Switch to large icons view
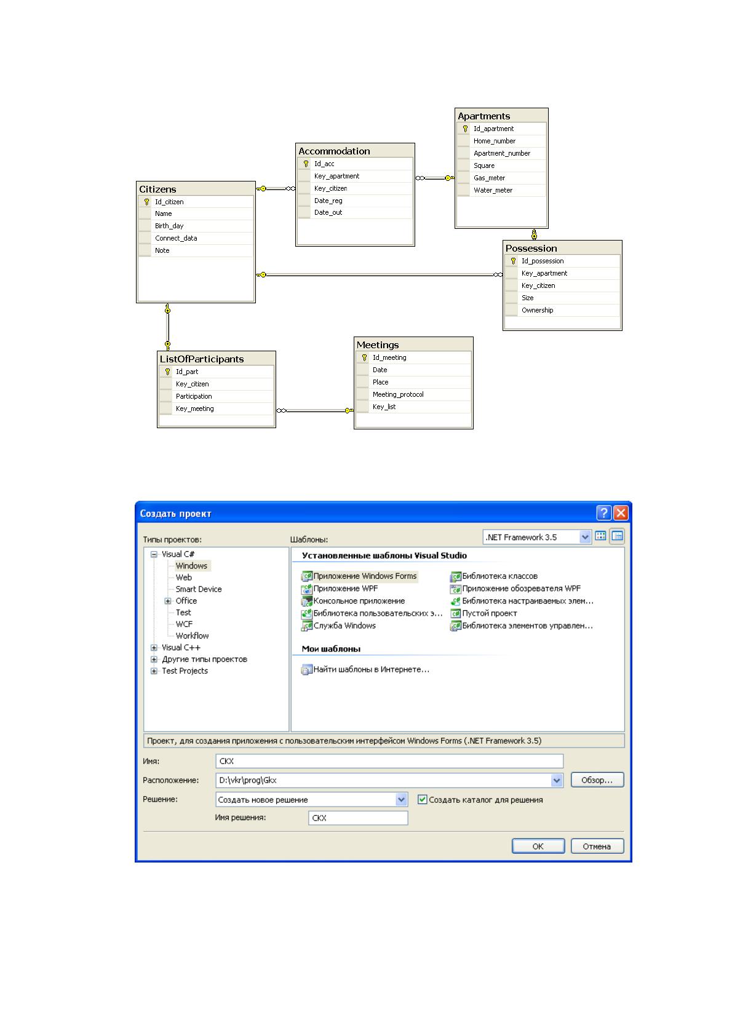The height and width of the screenshot is (1036, 732). [x=601, y=536]
